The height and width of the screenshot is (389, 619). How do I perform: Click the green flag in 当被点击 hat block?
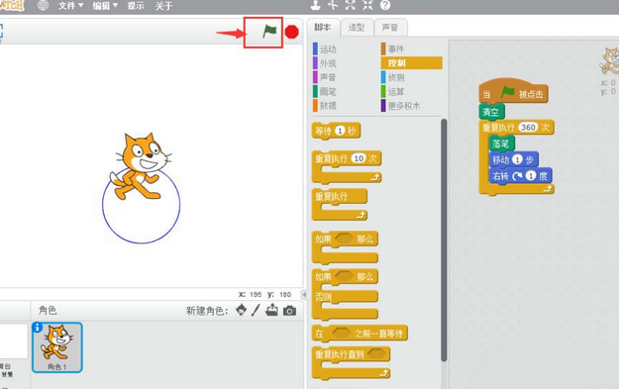[x=508, y=93]
